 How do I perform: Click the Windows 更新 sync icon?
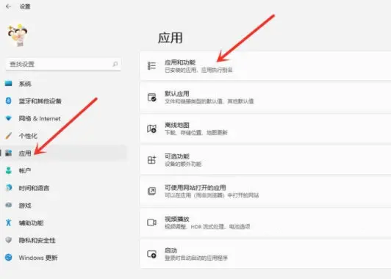coord(9,257)
